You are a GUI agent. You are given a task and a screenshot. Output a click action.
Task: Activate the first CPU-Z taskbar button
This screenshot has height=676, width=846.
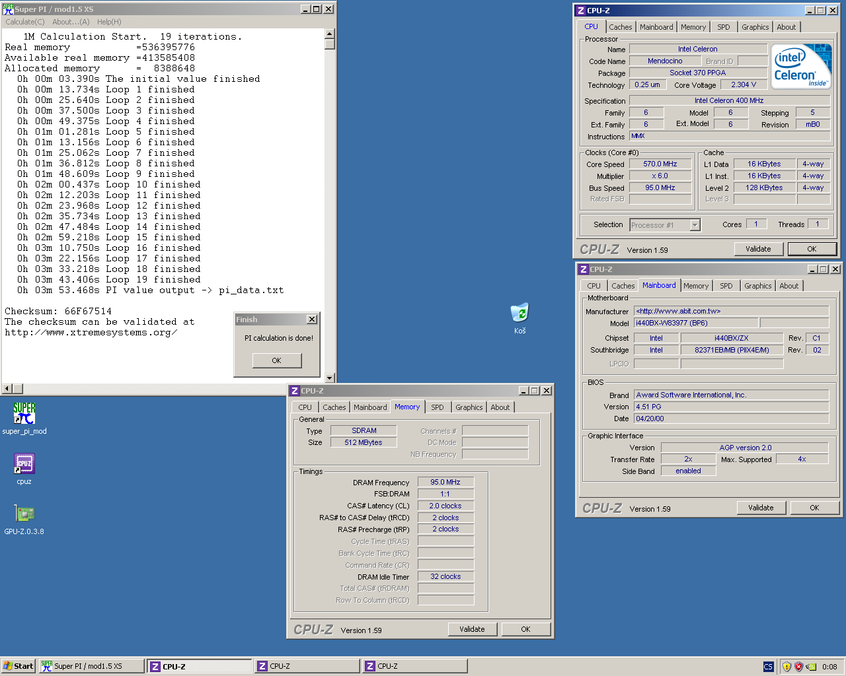point(200,666)
